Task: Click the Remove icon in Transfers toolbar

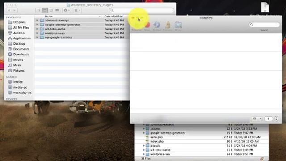Action: click(168, 25)
